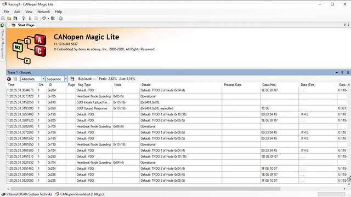Click the trace vertical scroll down arrow
The width and height of the screenshot is (351, 197).
pos(349,184)
